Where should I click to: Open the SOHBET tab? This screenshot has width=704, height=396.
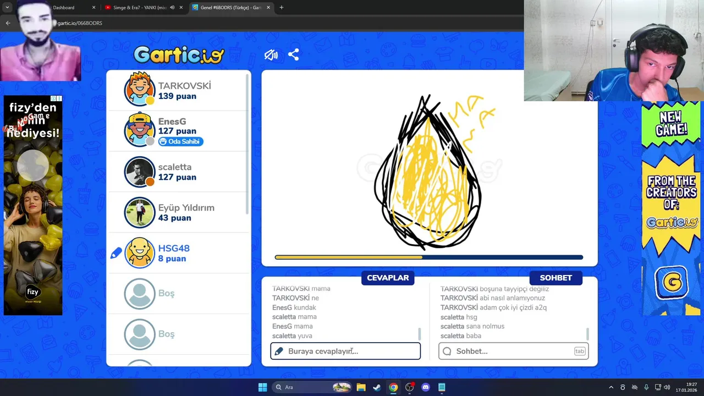555,278
